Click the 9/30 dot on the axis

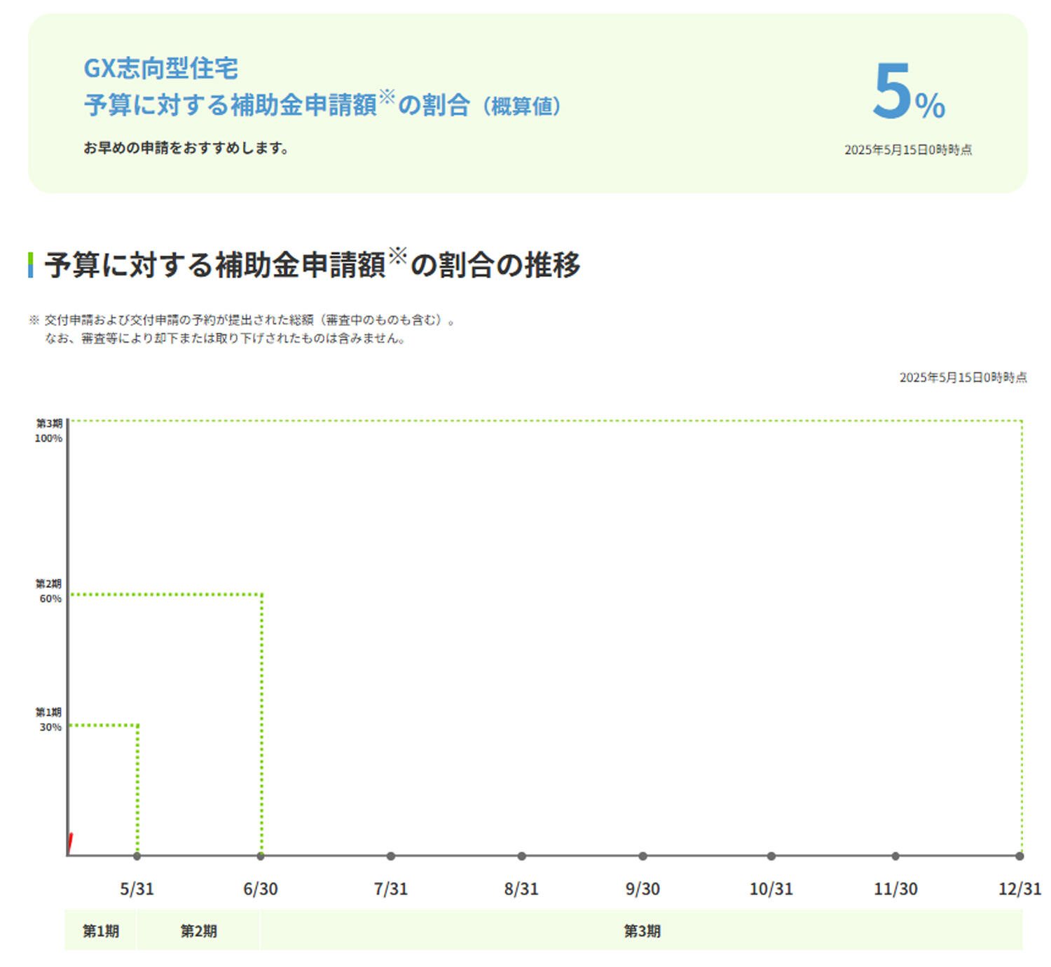click(643, 856)
